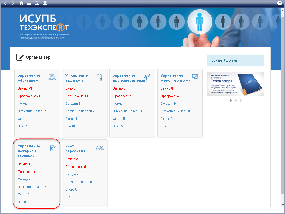Click the personnel group card icon

(100, 148)
